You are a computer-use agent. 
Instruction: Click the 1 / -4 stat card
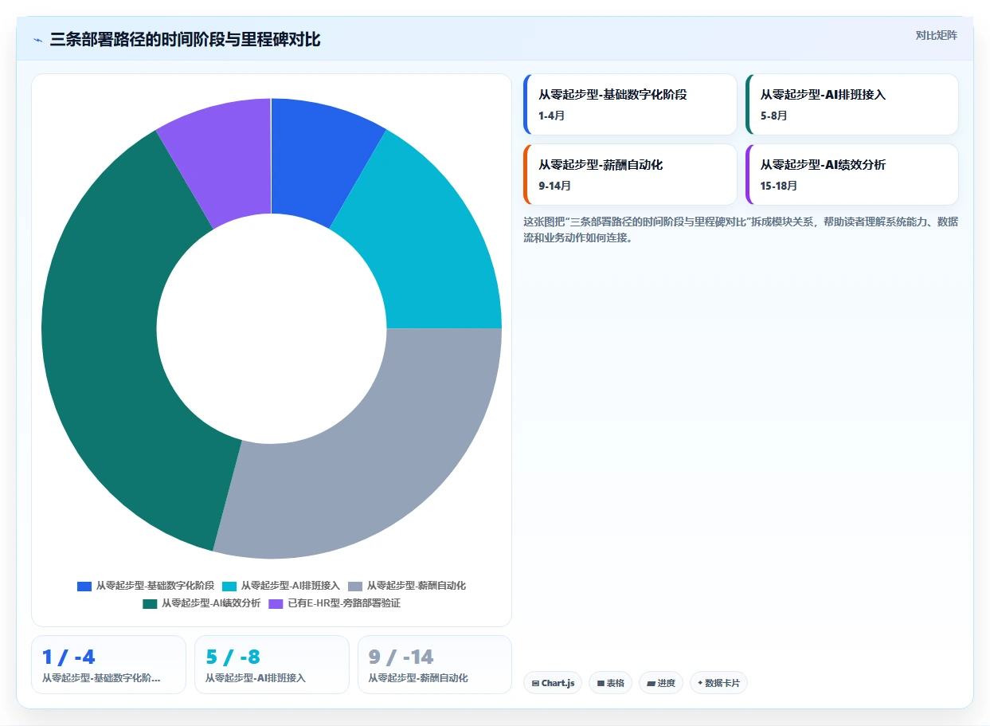108,665
